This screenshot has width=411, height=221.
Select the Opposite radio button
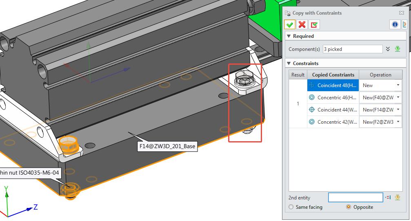coord(348,207)
